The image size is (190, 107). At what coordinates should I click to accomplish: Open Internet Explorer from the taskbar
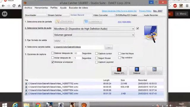point(15,105)
